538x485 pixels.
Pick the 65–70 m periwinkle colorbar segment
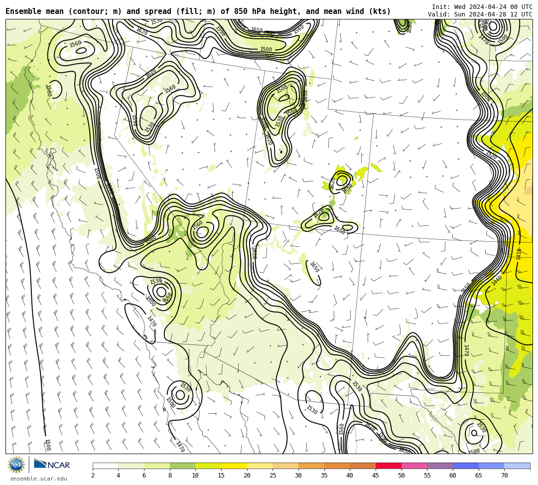[491, 466]
